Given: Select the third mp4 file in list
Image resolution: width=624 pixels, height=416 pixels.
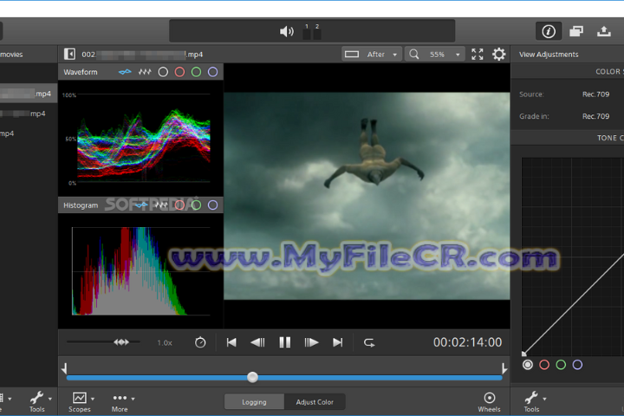Looking at the screenshot, I should (x=29, y=133).
